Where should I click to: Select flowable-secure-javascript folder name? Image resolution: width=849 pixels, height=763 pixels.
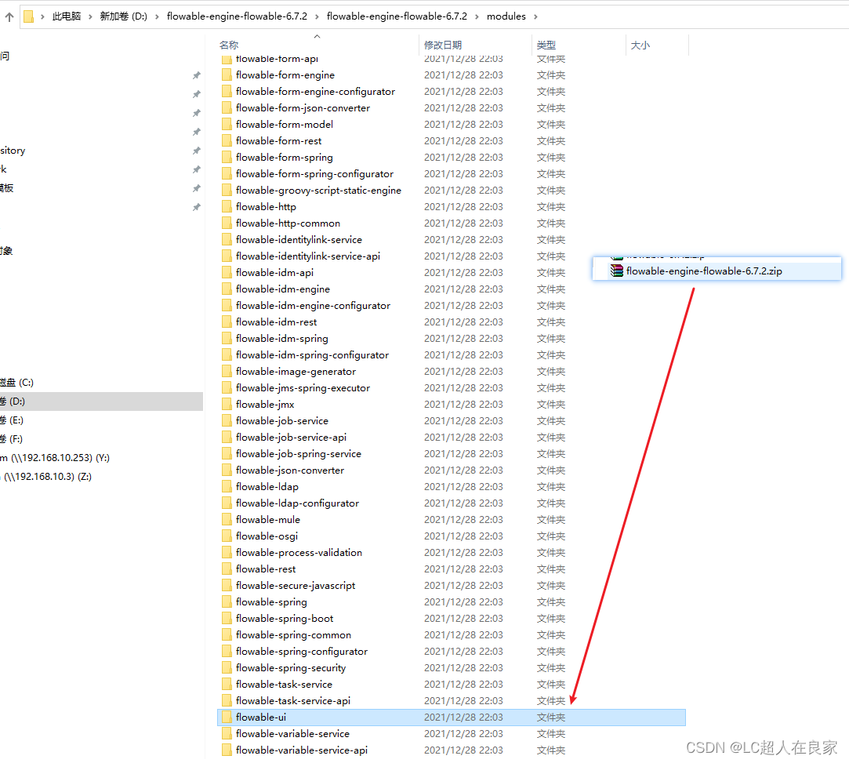[296, 586]
